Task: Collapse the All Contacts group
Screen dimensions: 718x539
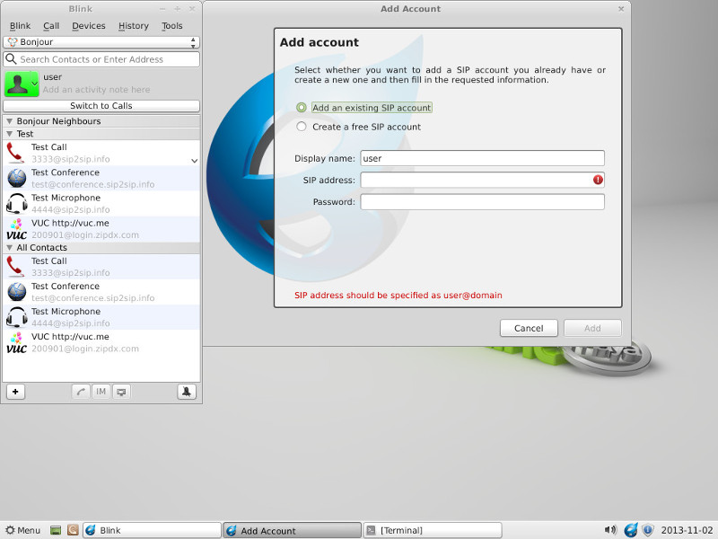Action: (9, 248)
